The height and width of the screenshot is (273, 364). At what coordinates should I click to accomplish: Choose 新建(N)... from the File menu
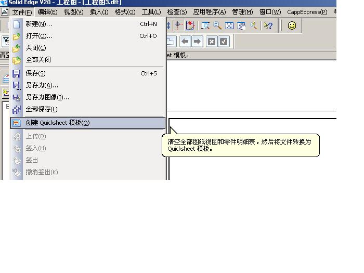click(88, 24)
